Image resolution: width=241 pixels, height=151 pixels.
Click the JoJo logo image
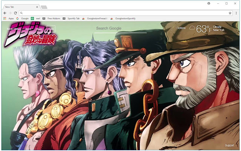(31, 35)
